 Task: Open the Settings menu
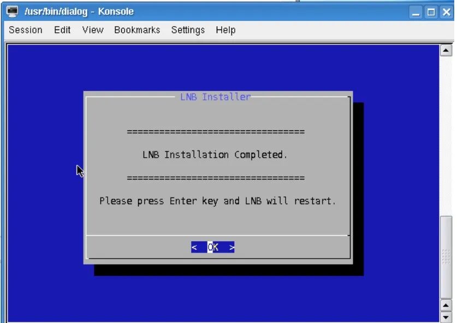click(x=188, y=29)
